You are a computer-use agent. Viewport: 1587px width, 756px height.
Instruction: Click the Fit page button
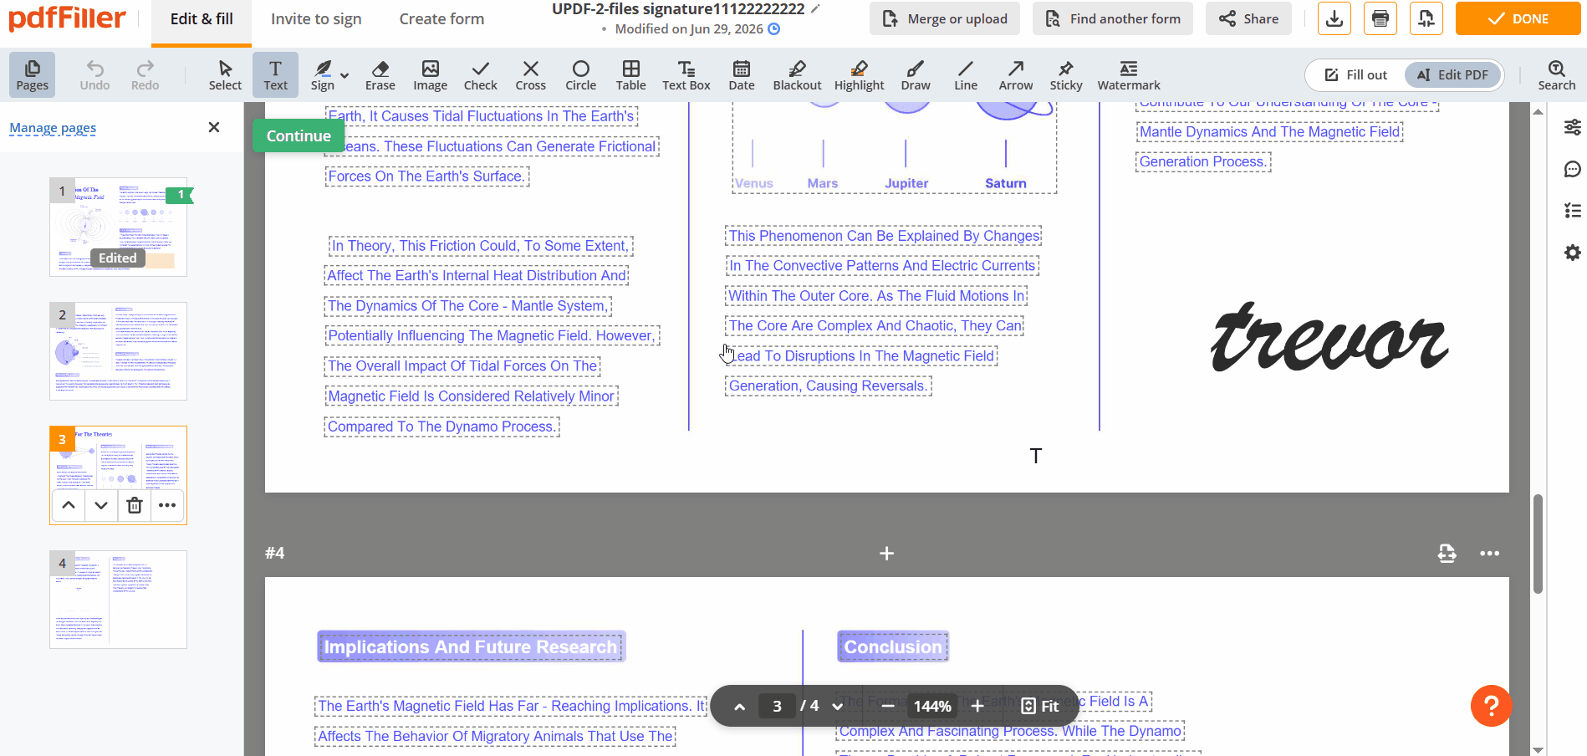point(1040,706)
